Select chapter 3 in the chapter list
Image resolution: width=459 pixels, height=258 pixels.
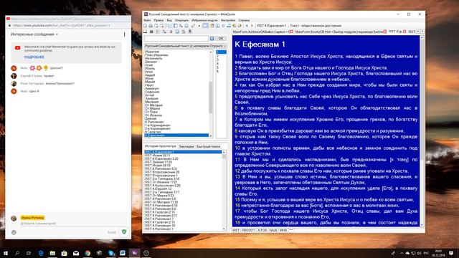coord(218,59)
